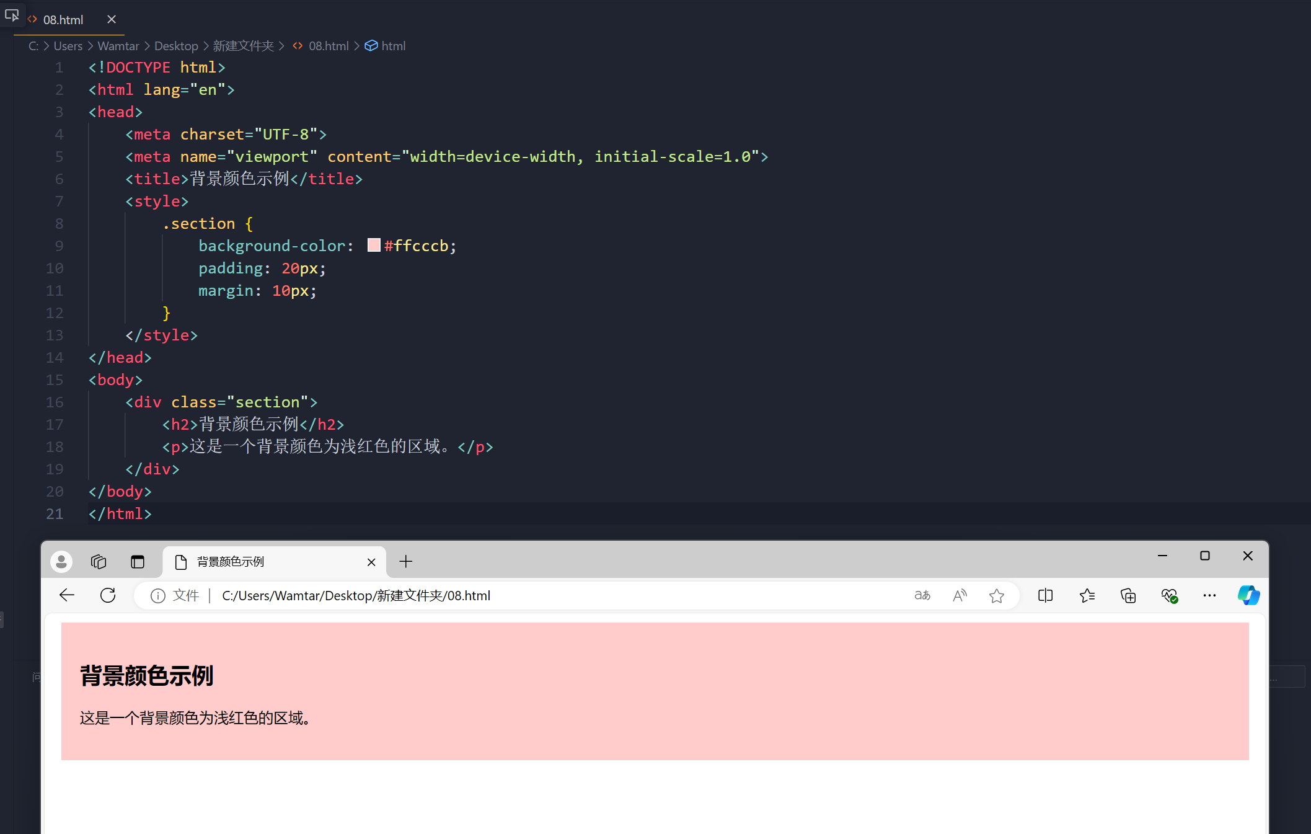Open the translate page icon
The image size is (1311, 834).
[x=922, y=595]
